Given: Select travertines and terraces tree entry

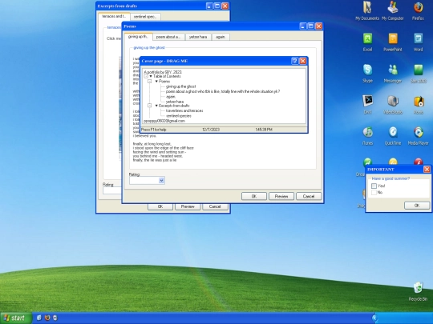Looking at the screenshot, I should coord(184,110).
